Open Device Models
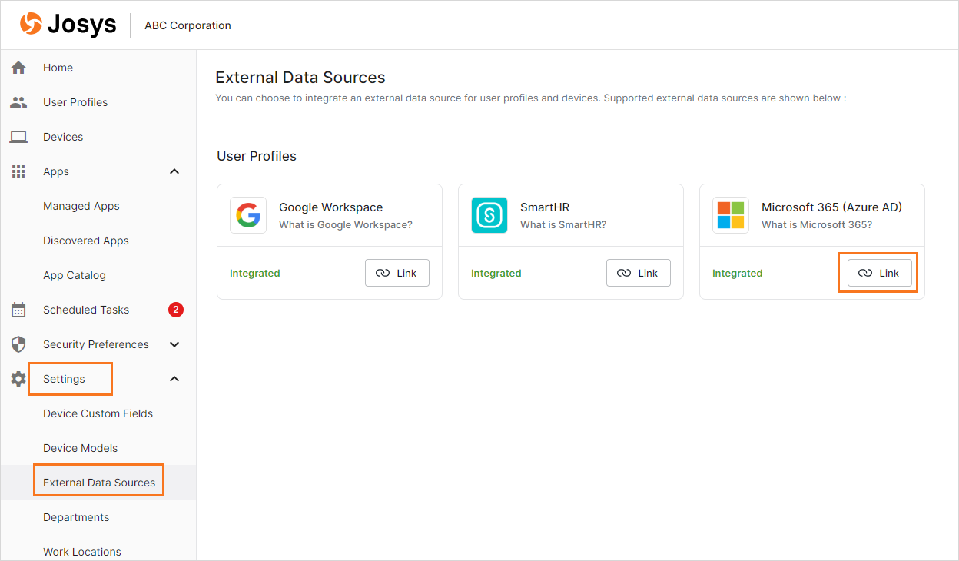Screen dimensions: 959x561 click(81, 448)
